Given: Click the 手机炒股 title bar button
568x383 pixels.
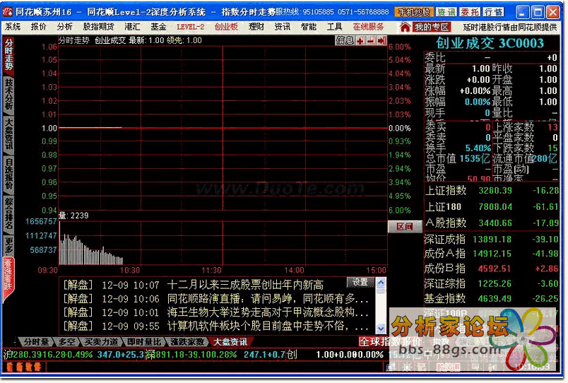Looking at the screenshot, I should (414, 12).
